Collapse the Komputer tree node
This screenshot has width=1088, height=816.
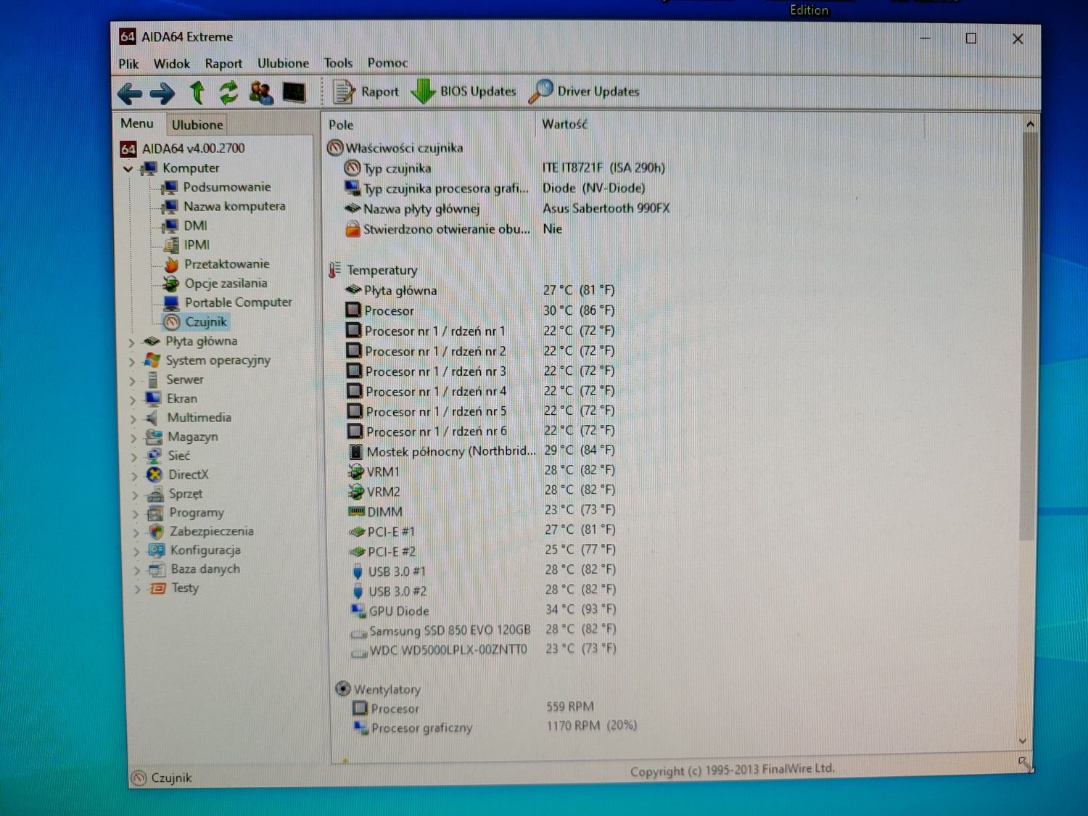tap(128, 169)
